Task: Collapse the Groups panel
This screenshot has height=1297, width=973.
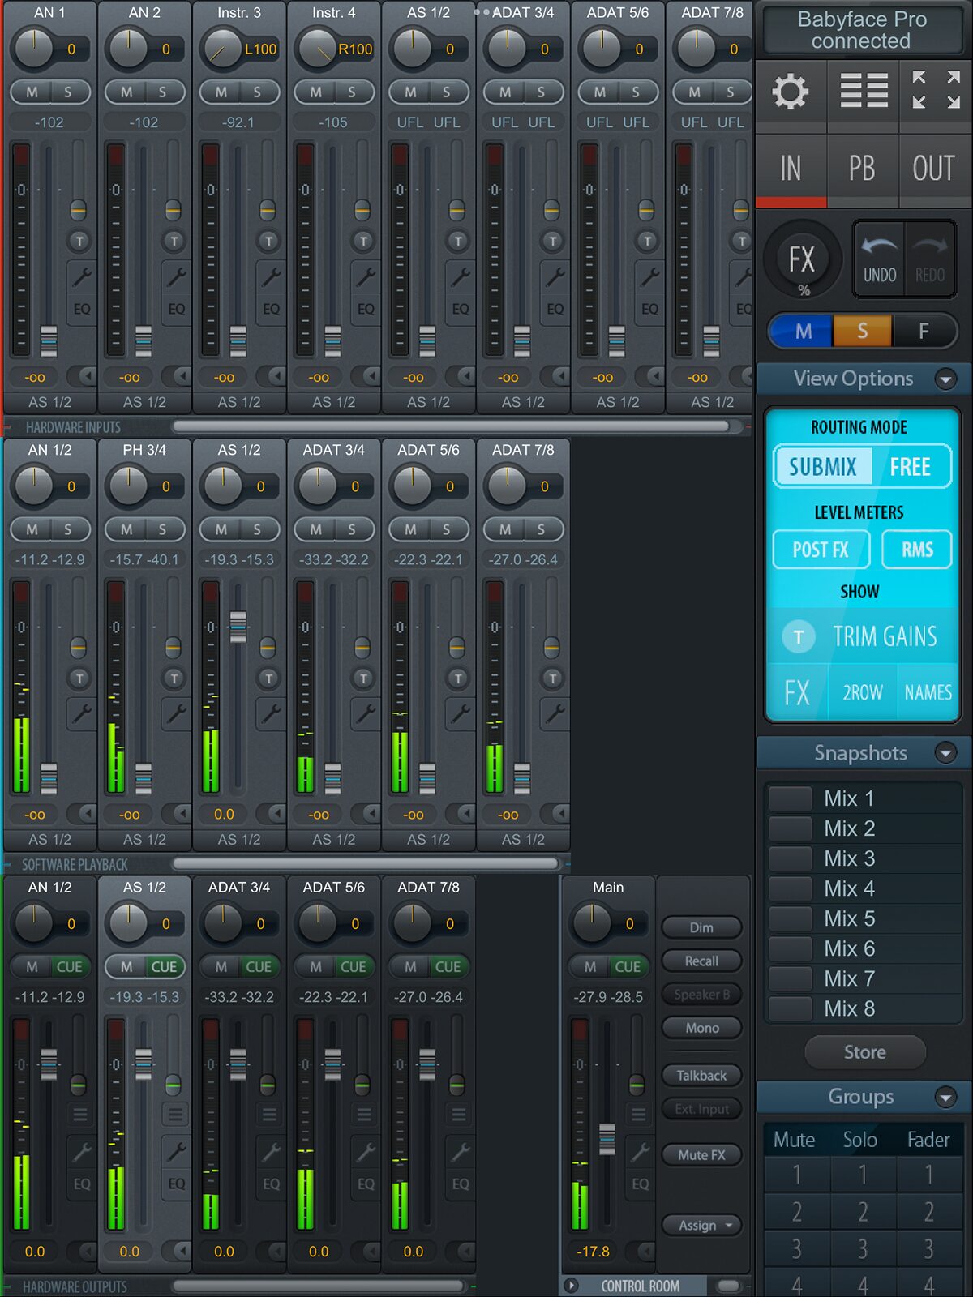Action: pos(945,1098)
